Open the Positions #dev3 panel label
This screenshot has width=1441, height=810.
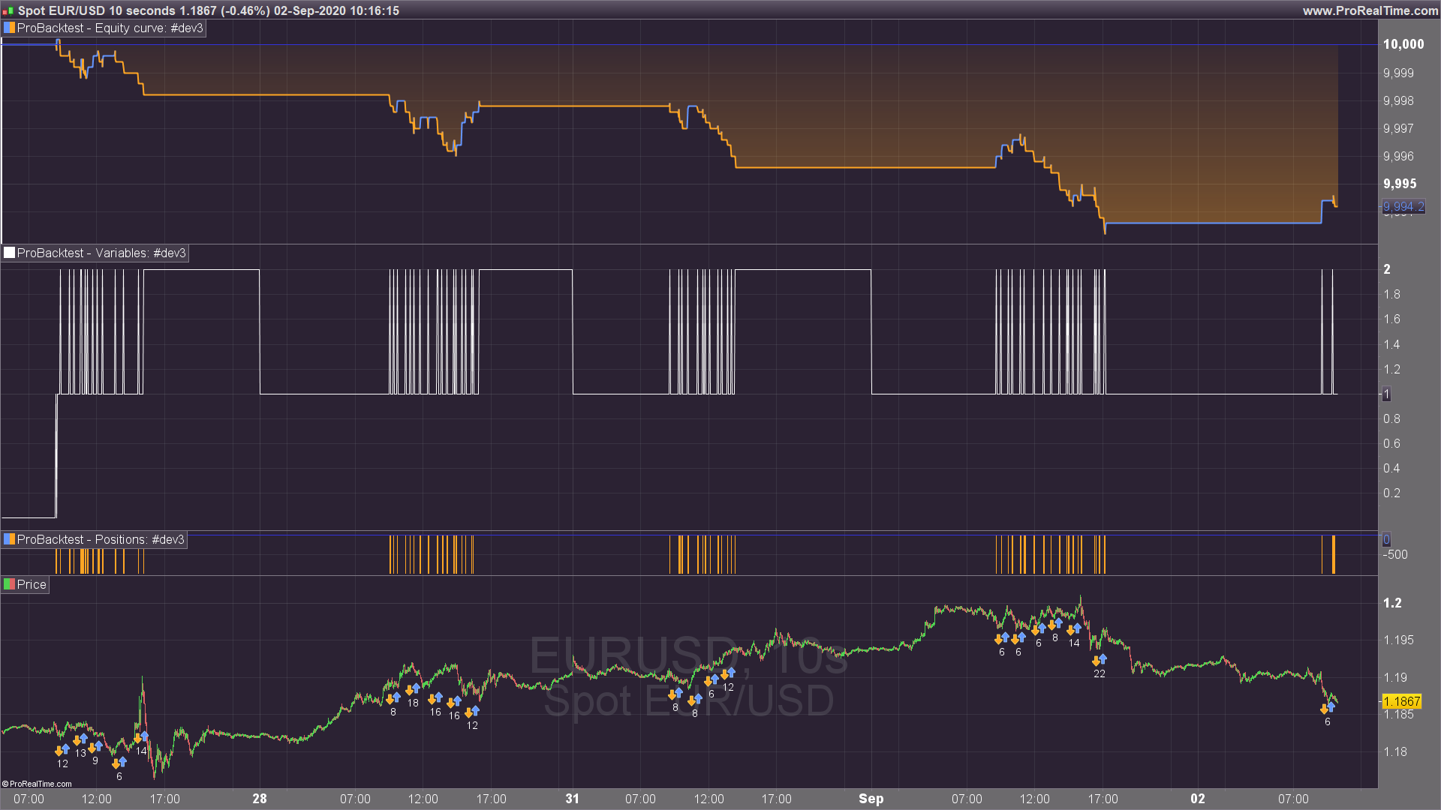(x=101, y=539)
